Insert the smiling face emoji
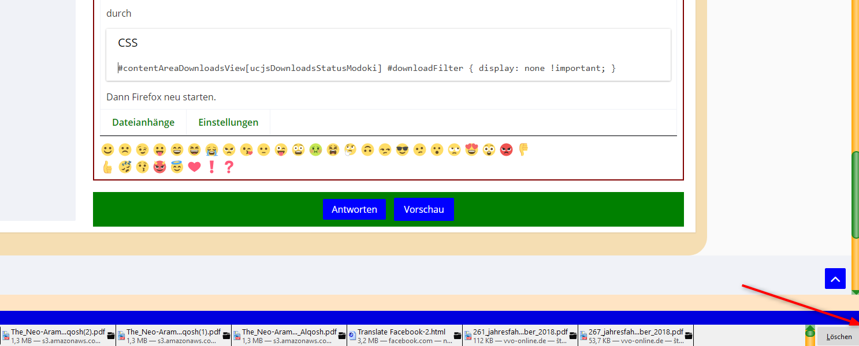Screen dimensions: 859x346 pyautogui.click(x=107, y=150)
